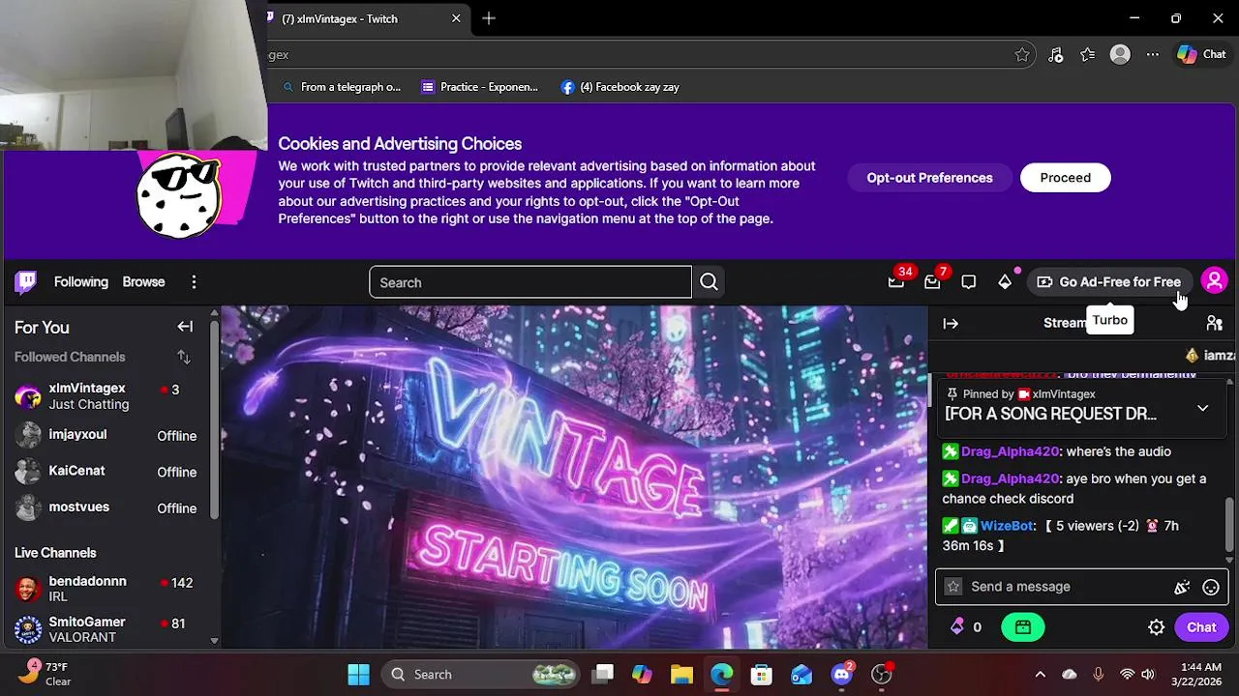Claim the green channel points chest
Viewport: 1239px width, 696px height.
click(x=1023, y=627)
